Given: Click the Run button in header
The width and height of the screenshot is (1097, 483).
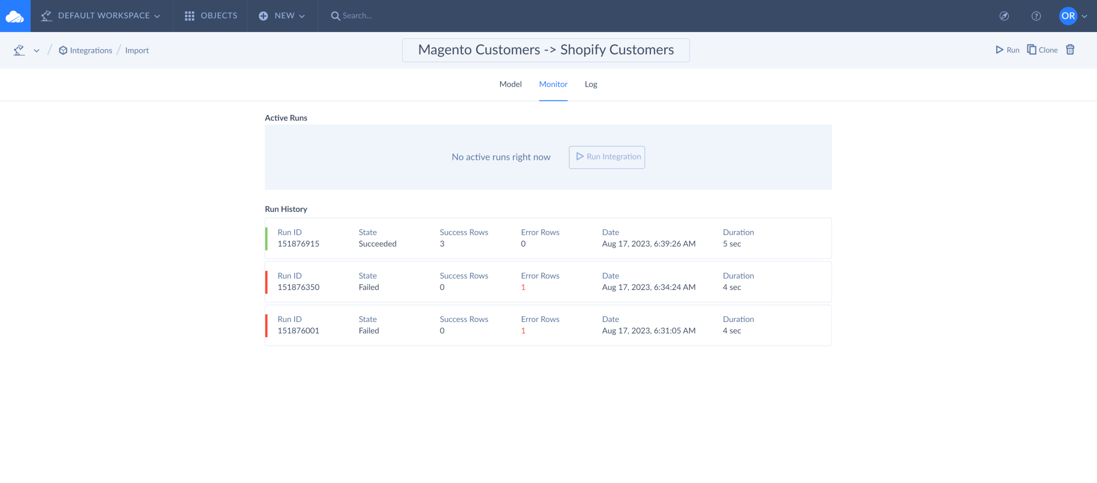Looking at the screenshot, I should tap(1008, 50).
